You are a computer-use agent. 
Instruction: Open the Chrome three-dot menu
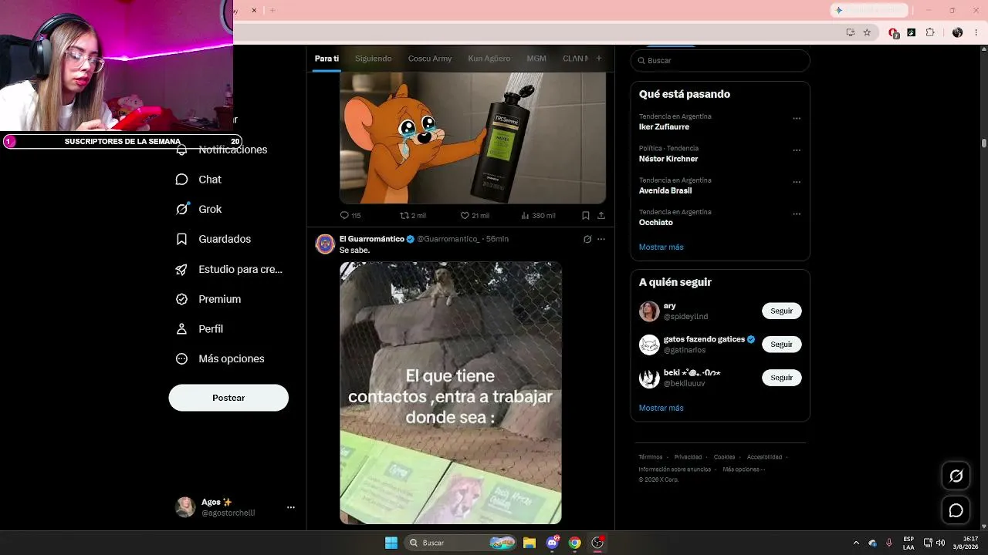[x=976, y=32]
